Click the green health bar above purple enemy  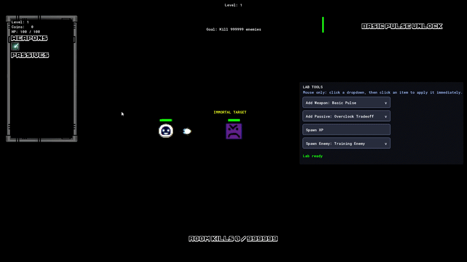click(234, 121)
